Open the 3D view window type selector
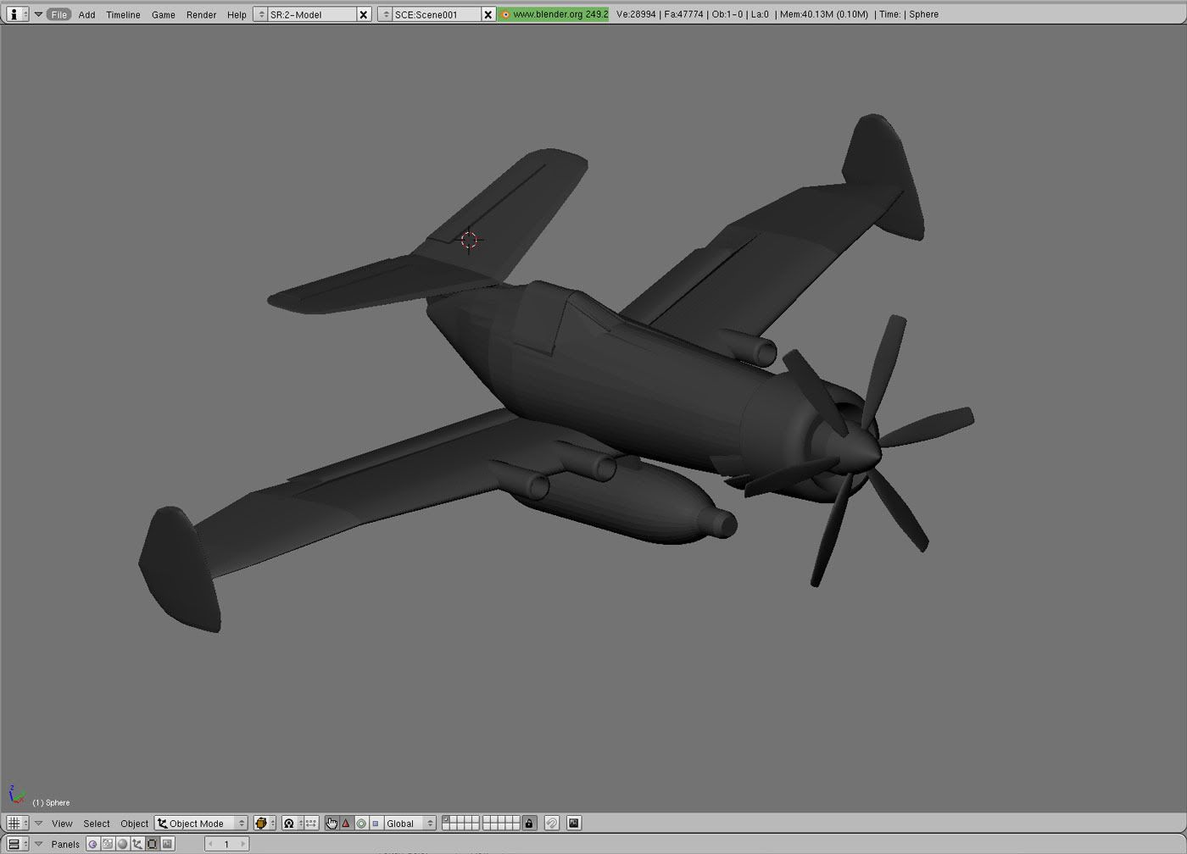This screenshot has width=1187, height=854. [x=17, y=823]
